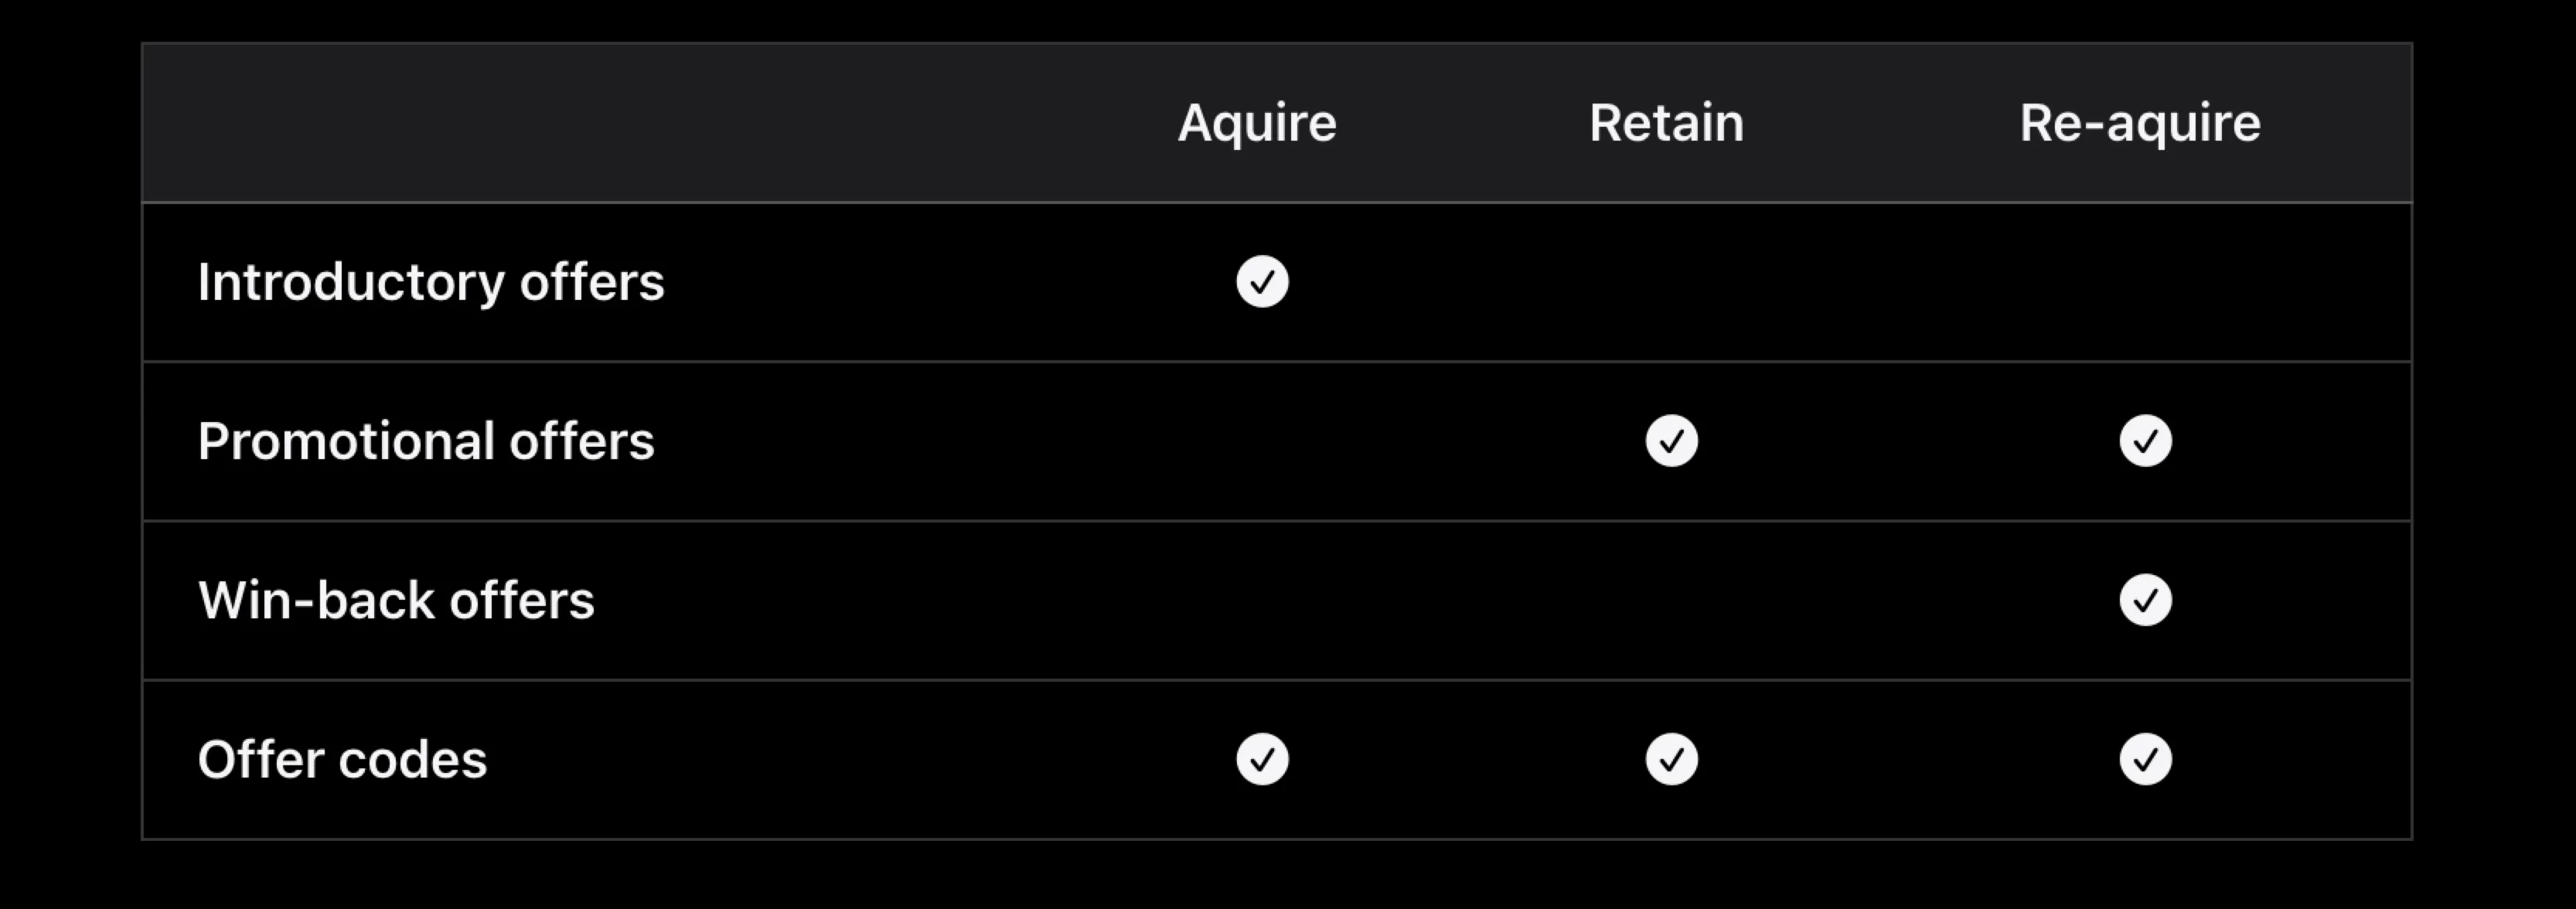Click empty Retain cell for Win-back offers
Screen dimensions: 2576x909
tap(1671, 600)
